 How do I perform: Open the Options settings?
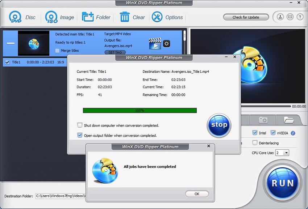tap(167, 17)
